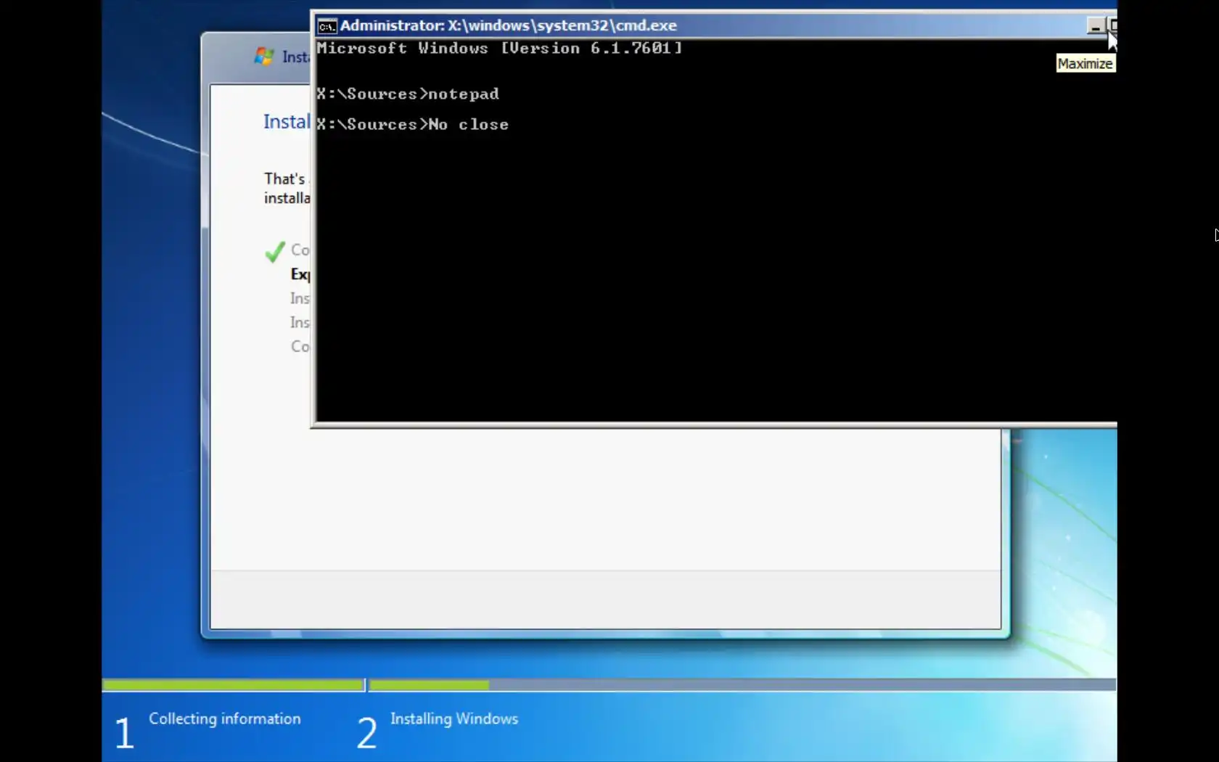Select the 'Microsoft Windows [Version 6.1.7601]' line
The width and height of the screenshot is (1219, 762).
pyautogui.click(x=499, y=48)
